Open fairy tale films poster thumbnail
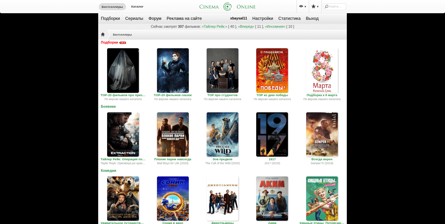 tap(173, 70)
